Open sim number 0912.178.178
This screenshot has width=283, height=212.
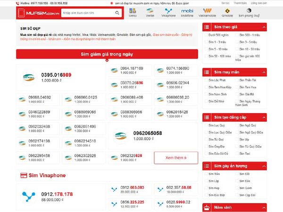click(x=57, y=194)
